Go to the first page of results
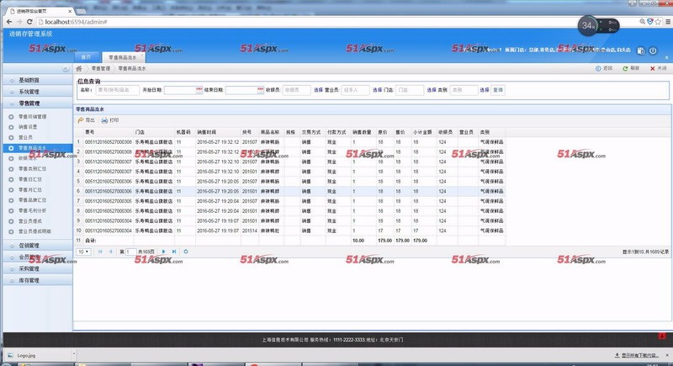The image size is (673, 366). [x=100, y=252]
